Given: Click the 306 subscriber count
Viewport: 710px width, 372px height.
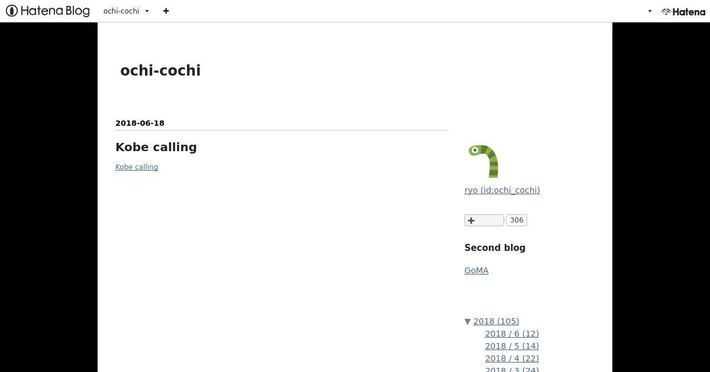Looking at the screenshot, I should point(517,220).
